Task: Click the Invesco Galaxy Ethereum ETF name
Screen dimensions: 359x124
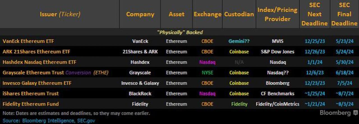Action: pyautogui.click(x=37, y=83)
